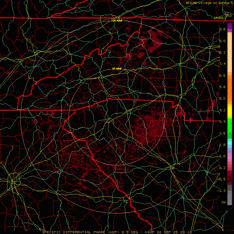Click the 1.8 value on color scale
This screenshot has height=234, width=234.
click(222, 145)
